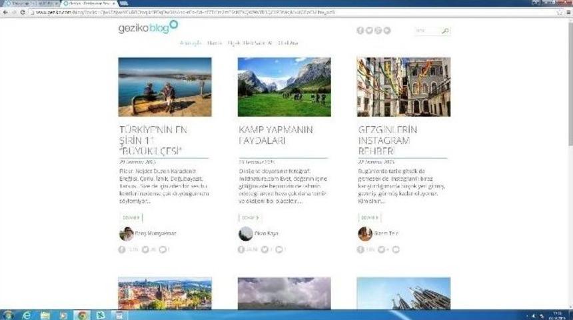Bookmark the page using the star icon

[559, 12]
